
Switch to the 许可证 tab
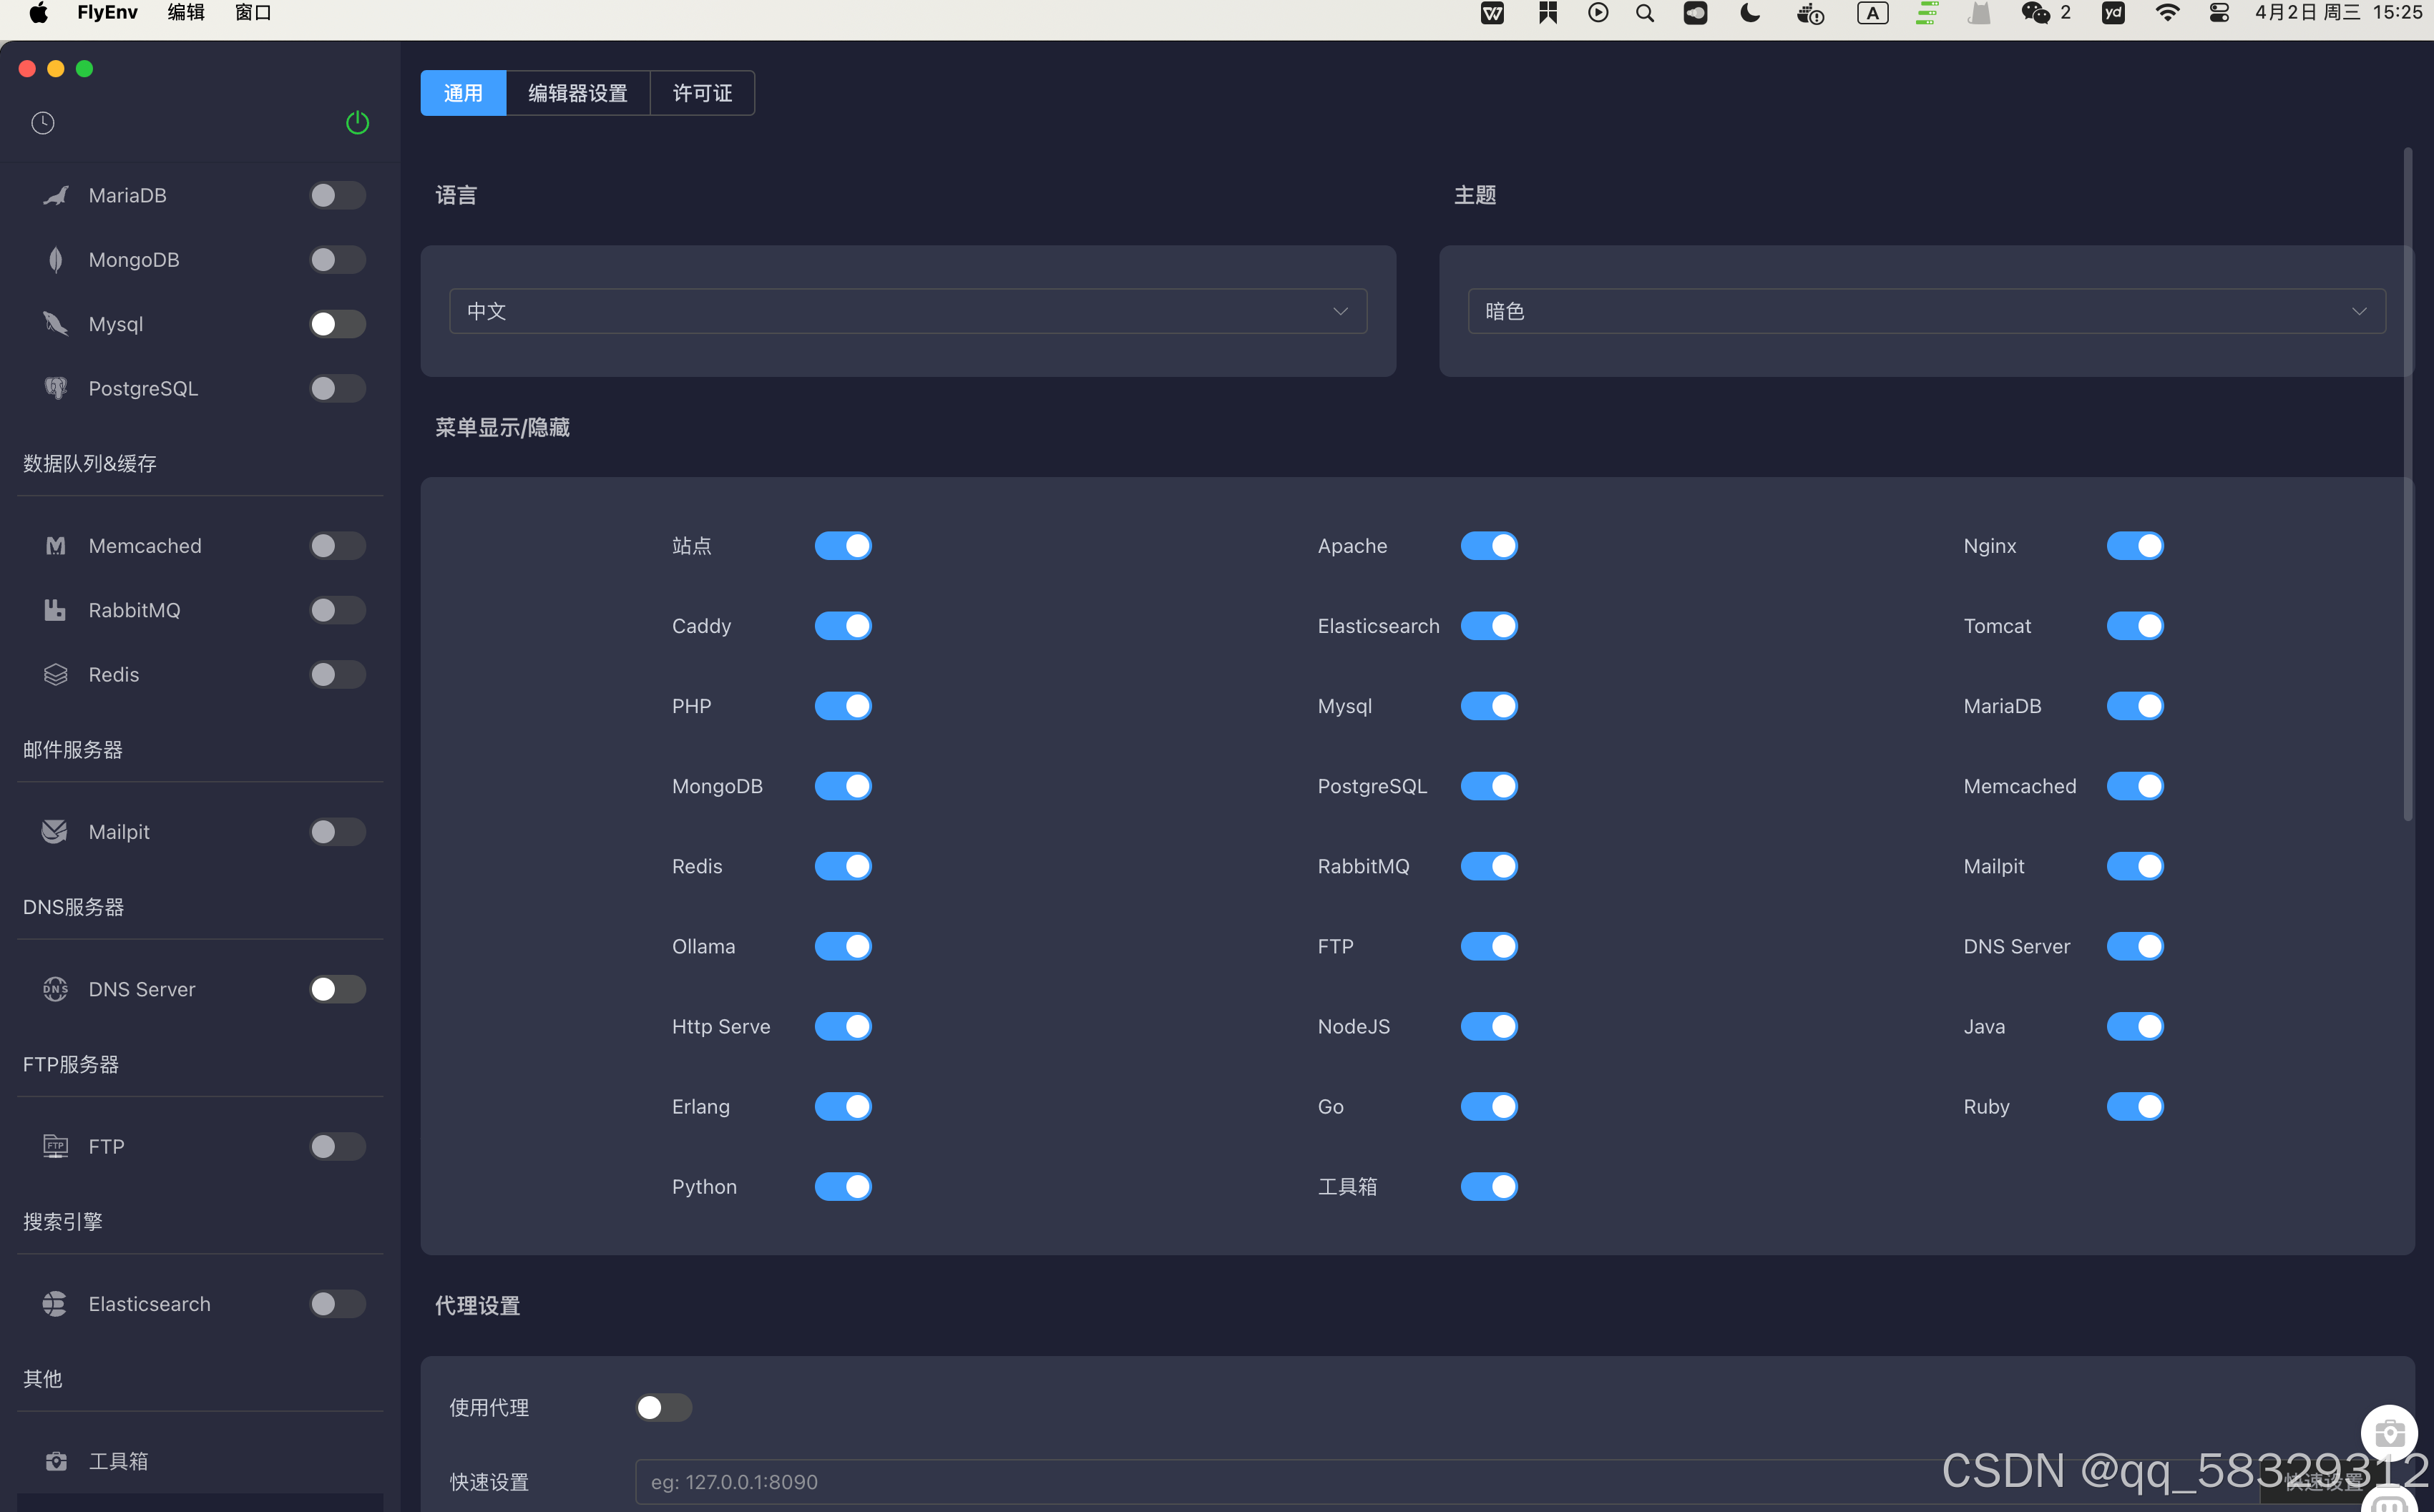click(702, 93)
